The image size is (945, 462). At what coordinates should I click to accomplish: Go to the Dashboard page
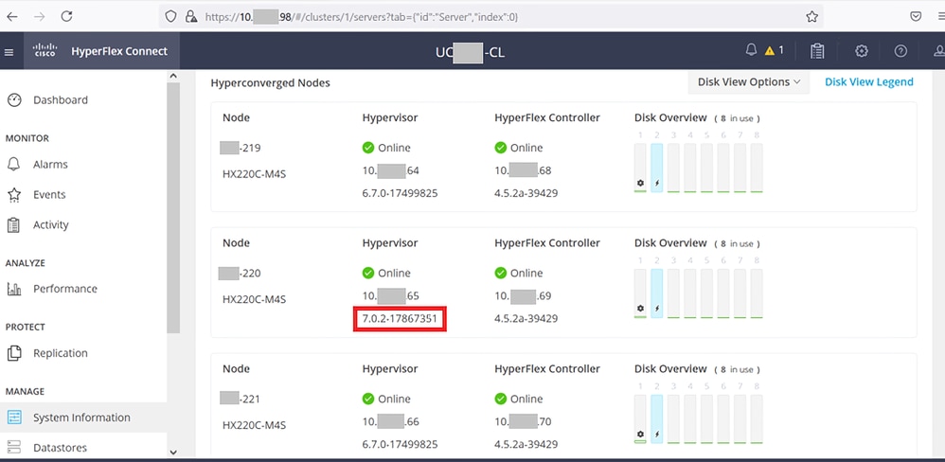point(60,100)
